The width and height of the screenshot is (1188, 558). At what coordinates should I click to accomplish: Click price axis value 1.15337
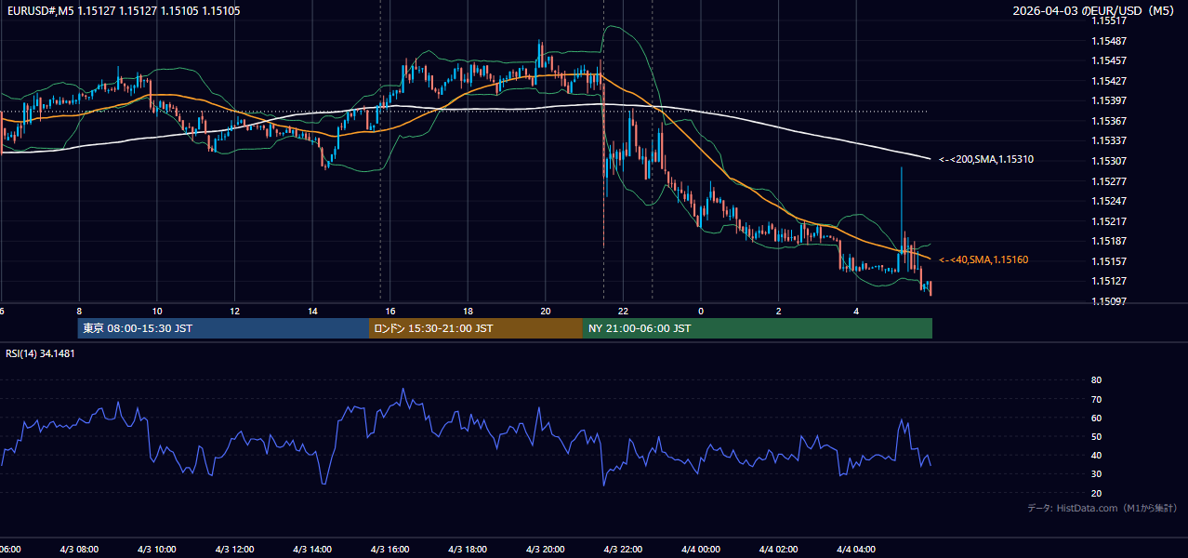pos(1108,140)
